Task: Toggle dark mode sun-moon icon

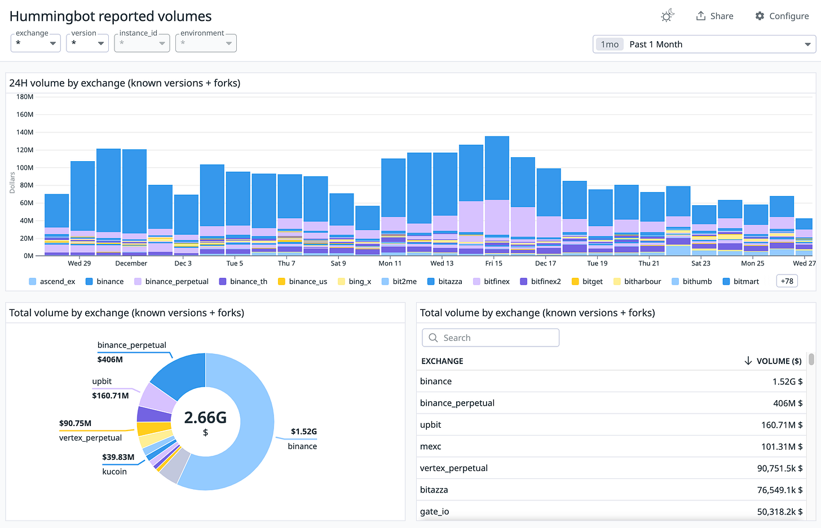Action: click(668, 16)
